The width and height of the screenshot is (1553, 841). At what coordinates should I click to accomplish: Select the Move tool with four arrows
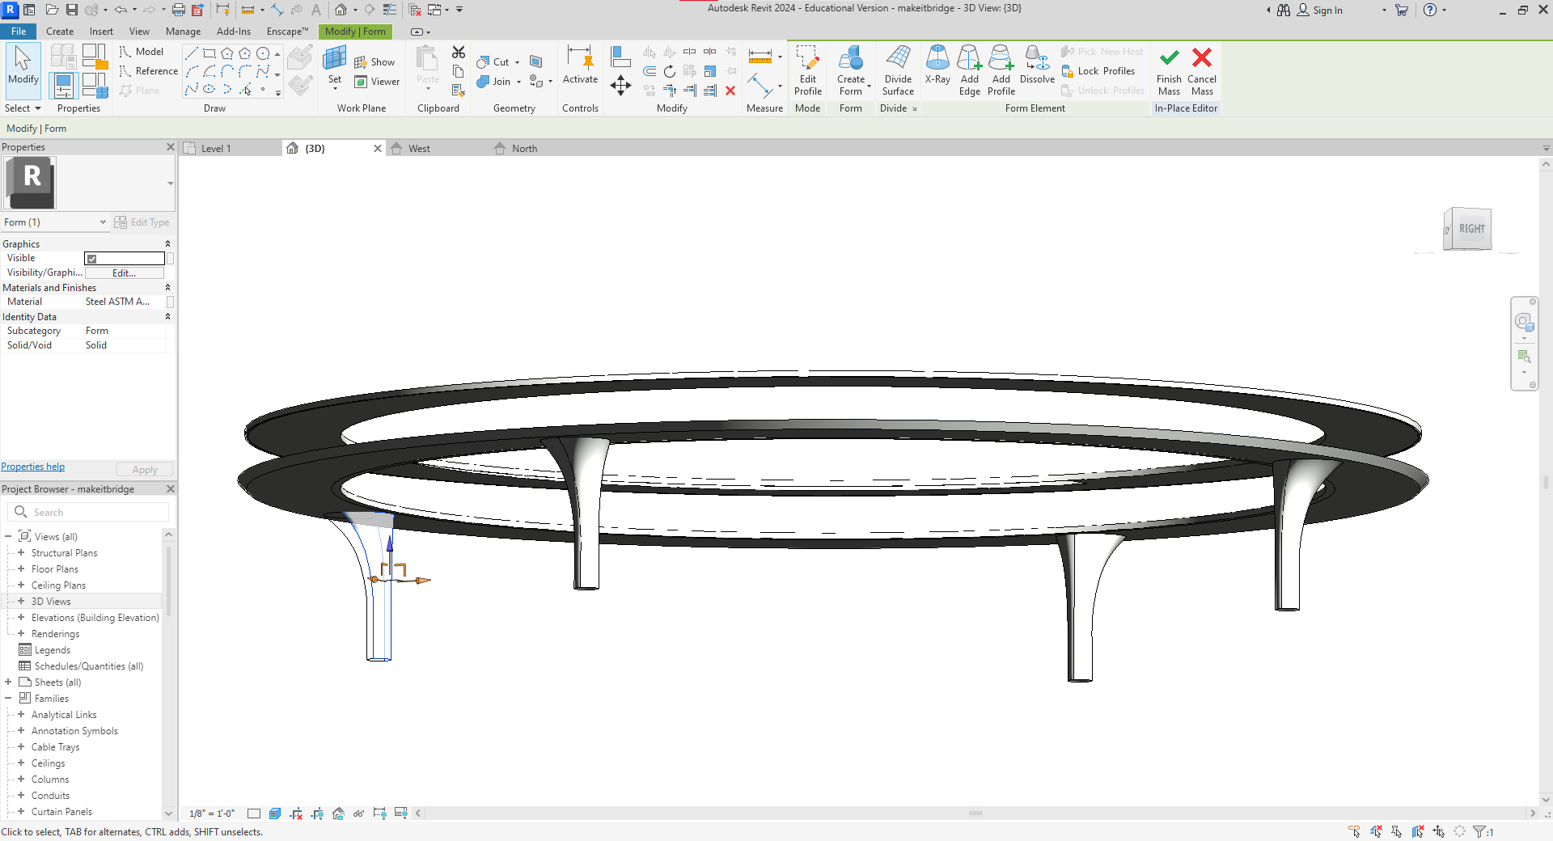[620, 85]
